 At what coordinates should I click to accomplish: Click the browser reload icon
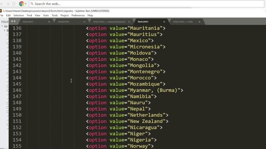(x=14, y=4)
